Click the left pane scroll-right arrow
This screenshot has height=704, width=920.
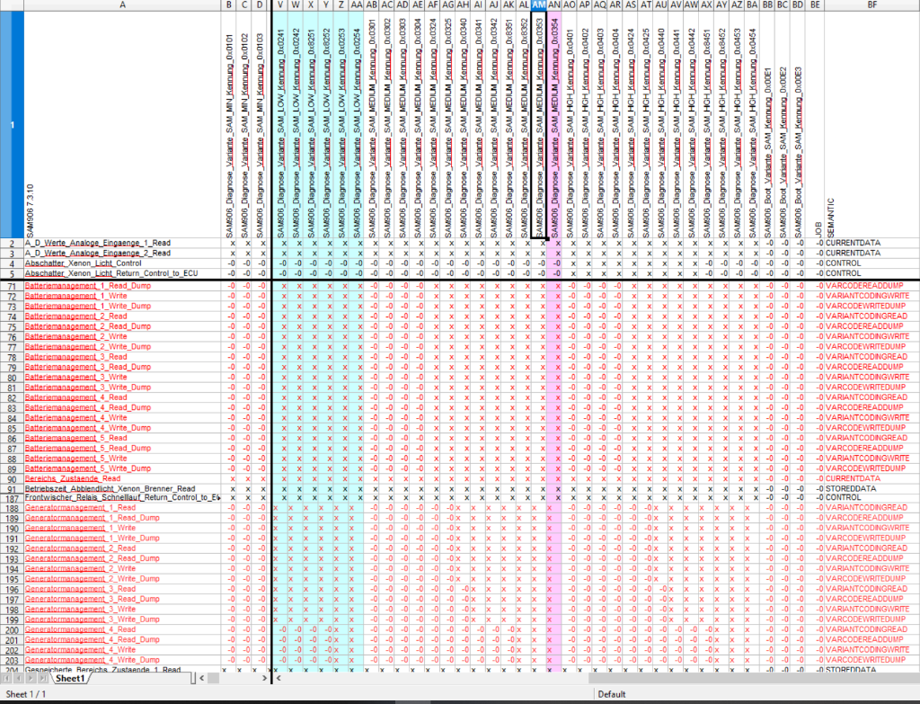point(264,679)
